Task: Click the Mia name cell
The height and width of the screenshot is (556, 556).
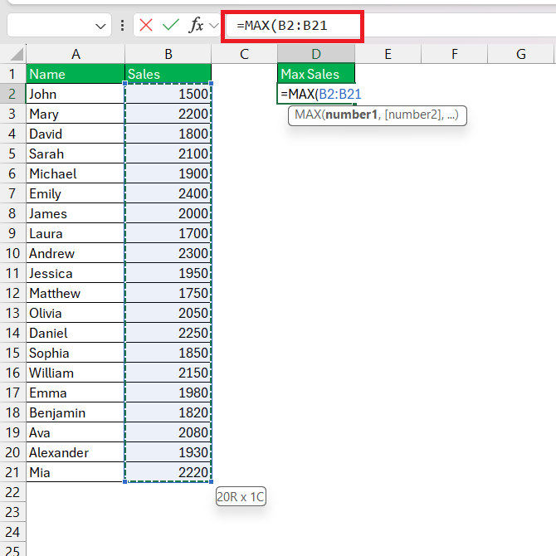Action: [76, 472]
